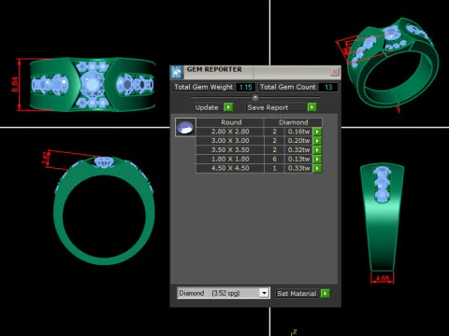Viewport: 449px width, 336px height.
Task: Select the round gem thumbnail icon
Action: point(185,127)
